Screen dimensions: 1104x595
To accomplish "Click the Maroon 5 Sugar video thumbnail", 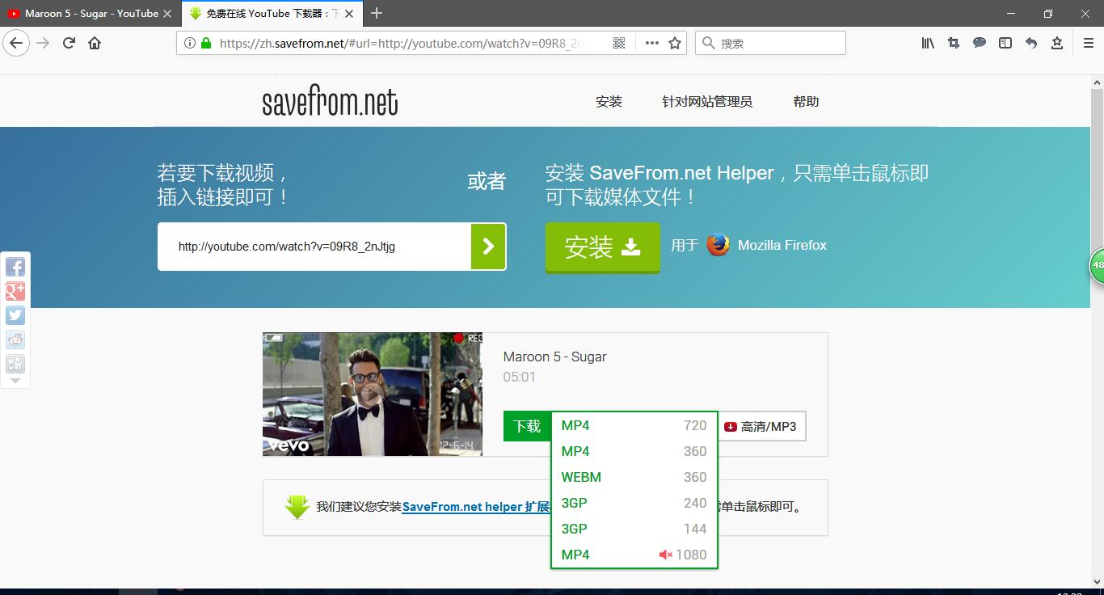I will (x=373, y=395).
